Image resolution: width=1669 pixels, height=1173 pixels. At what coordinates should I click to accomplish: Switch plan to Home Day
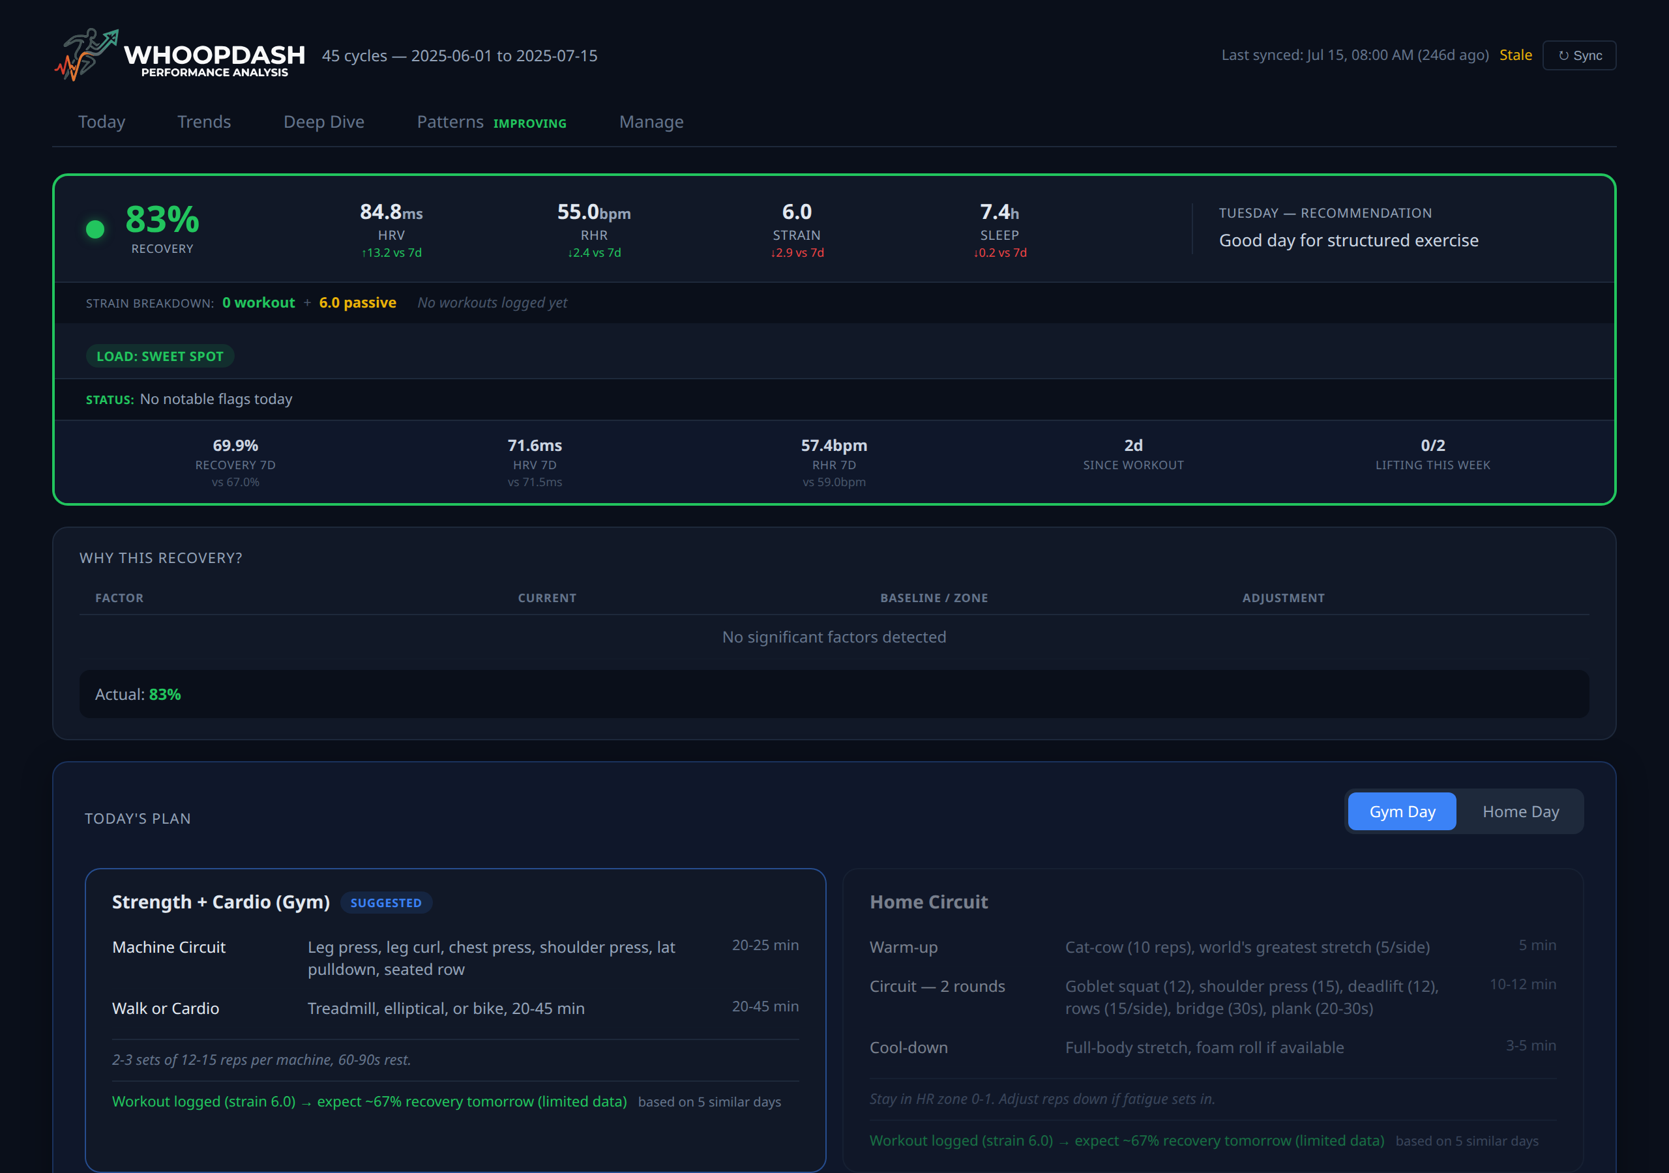(1521, 811)
